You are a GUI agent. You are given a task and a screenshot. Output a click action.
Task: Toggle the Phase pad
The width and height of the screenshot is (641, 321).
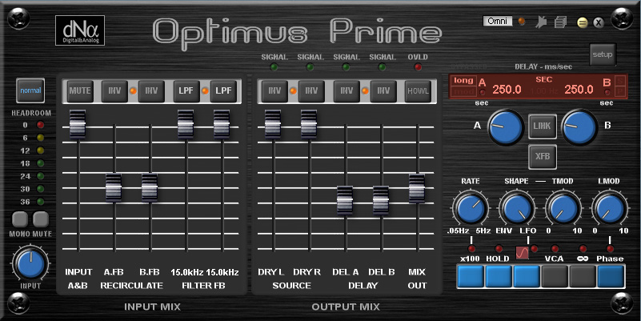tap(611, 276)
